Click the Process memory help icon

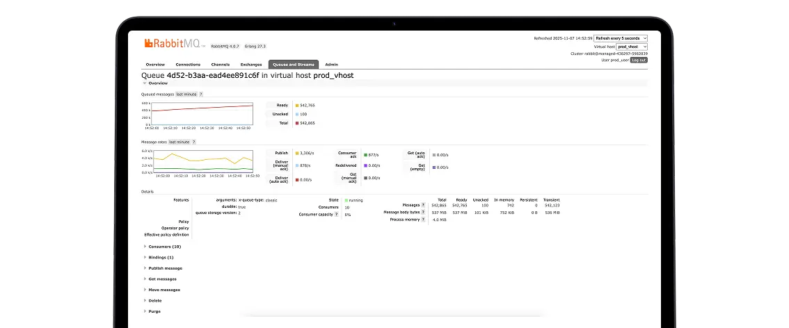pos(423,220)
